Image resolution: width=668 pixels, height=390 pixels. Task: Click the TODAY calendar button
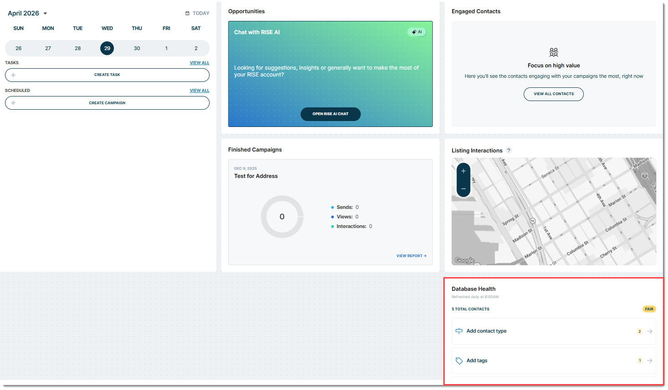[x=197, y=13]
